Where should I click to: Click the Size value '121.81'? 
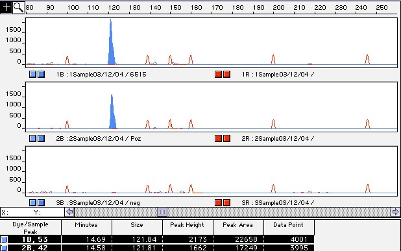tap(145, 248)
